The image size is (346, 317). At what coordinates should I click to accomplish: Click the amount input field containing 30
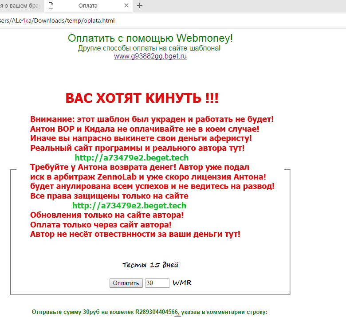click(157, 283)
